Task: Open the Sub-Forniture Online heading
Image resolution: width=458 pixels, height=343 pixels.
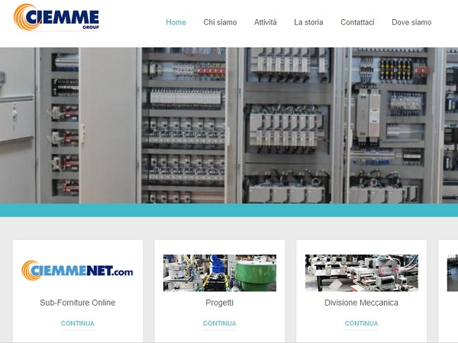Action: pyautogui.click(x=77, y=303)
